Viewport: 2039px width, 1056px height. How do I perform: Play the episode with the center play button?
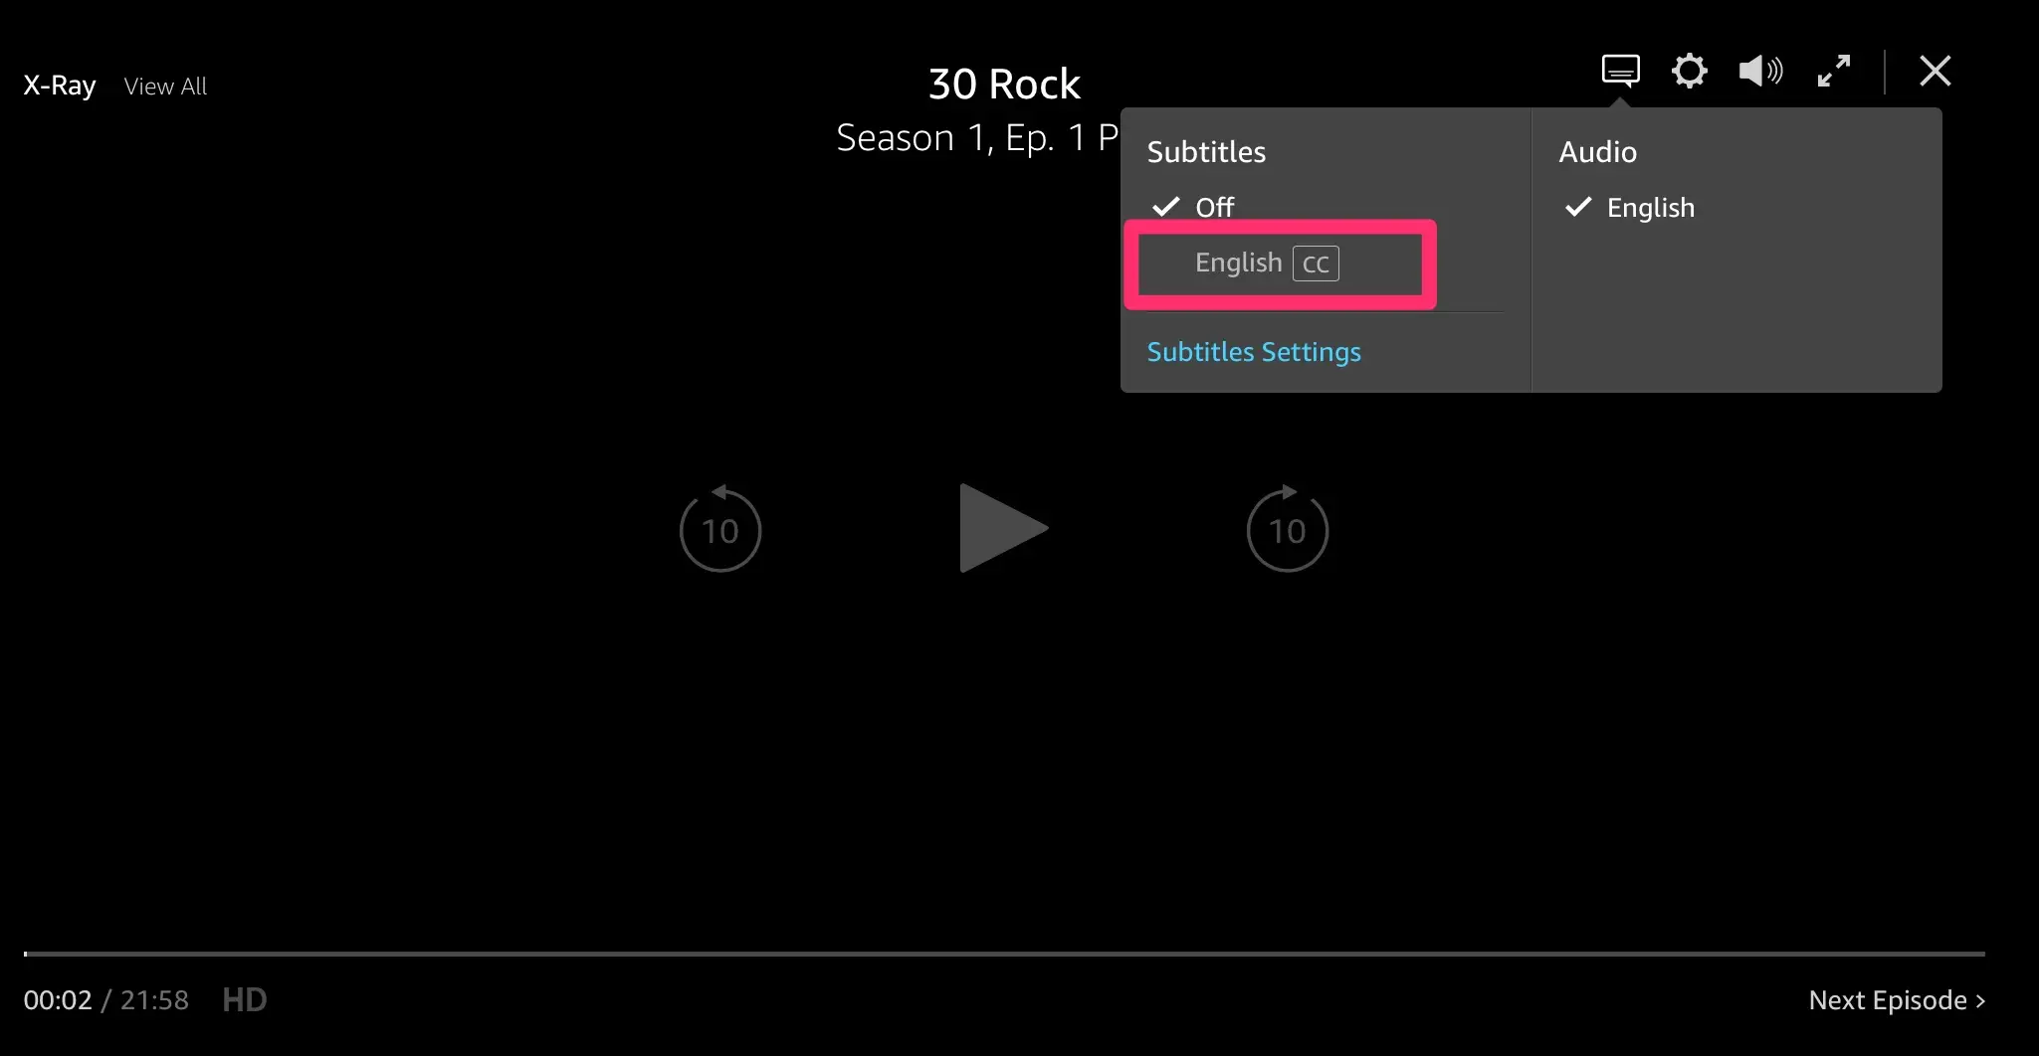[x=1003, y=528]
